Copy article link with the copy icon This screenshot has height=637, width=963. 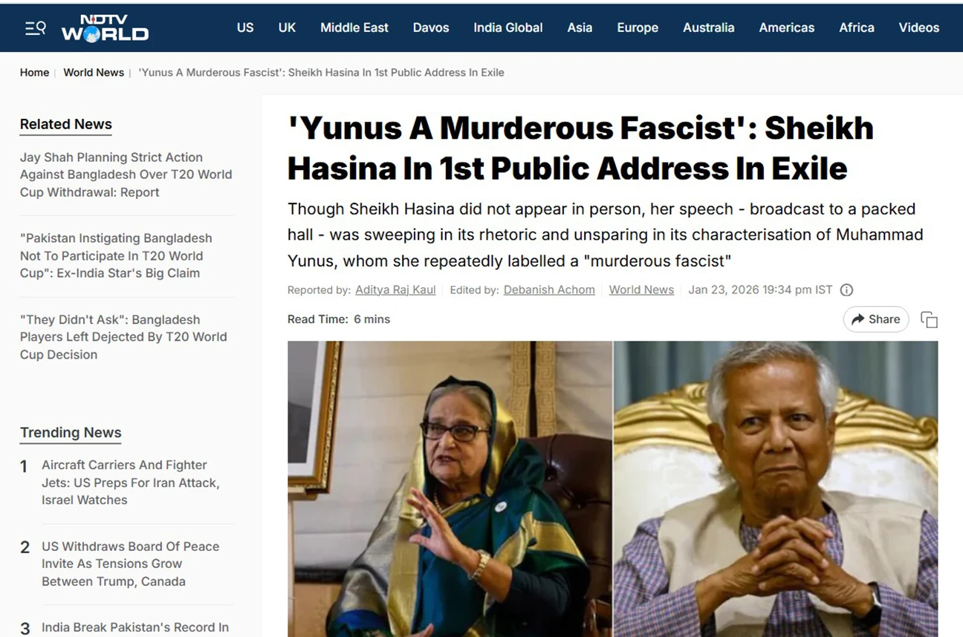(929, 319)
